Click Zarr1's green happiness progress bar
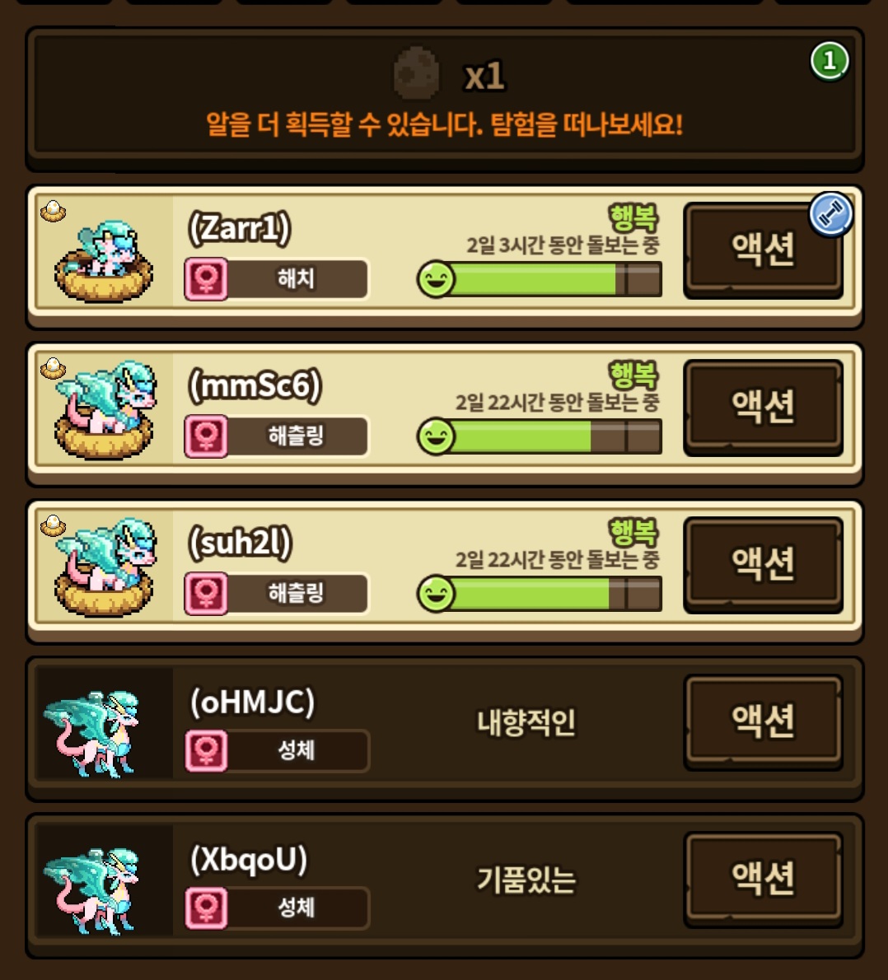This screenshot has width=888, height=980. (x=539, y=279)
